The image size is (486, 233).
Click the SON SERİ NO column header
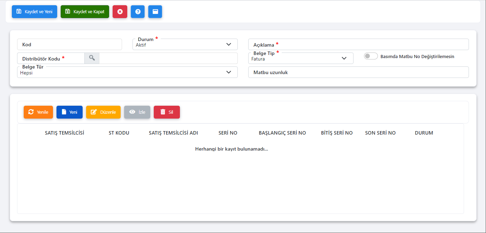(380, 133)
